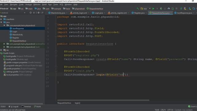This screenshot has height=111, width=197.
Task: Click the Sync Project with Gradle icon
Action: pos(181,9)
